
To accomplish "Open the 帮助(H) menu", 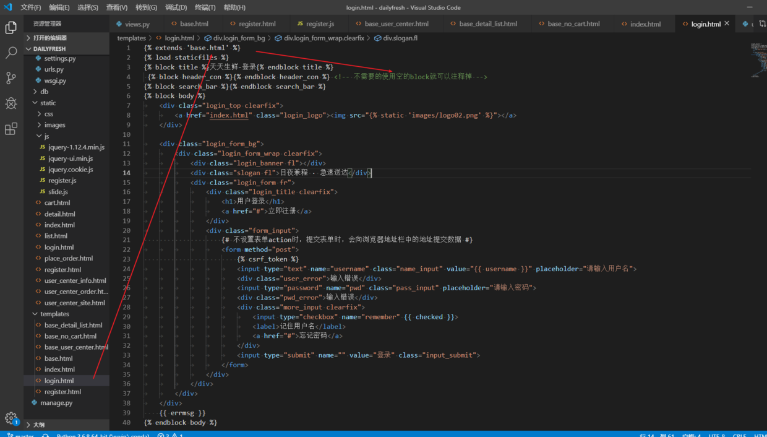I will (234, 7).
